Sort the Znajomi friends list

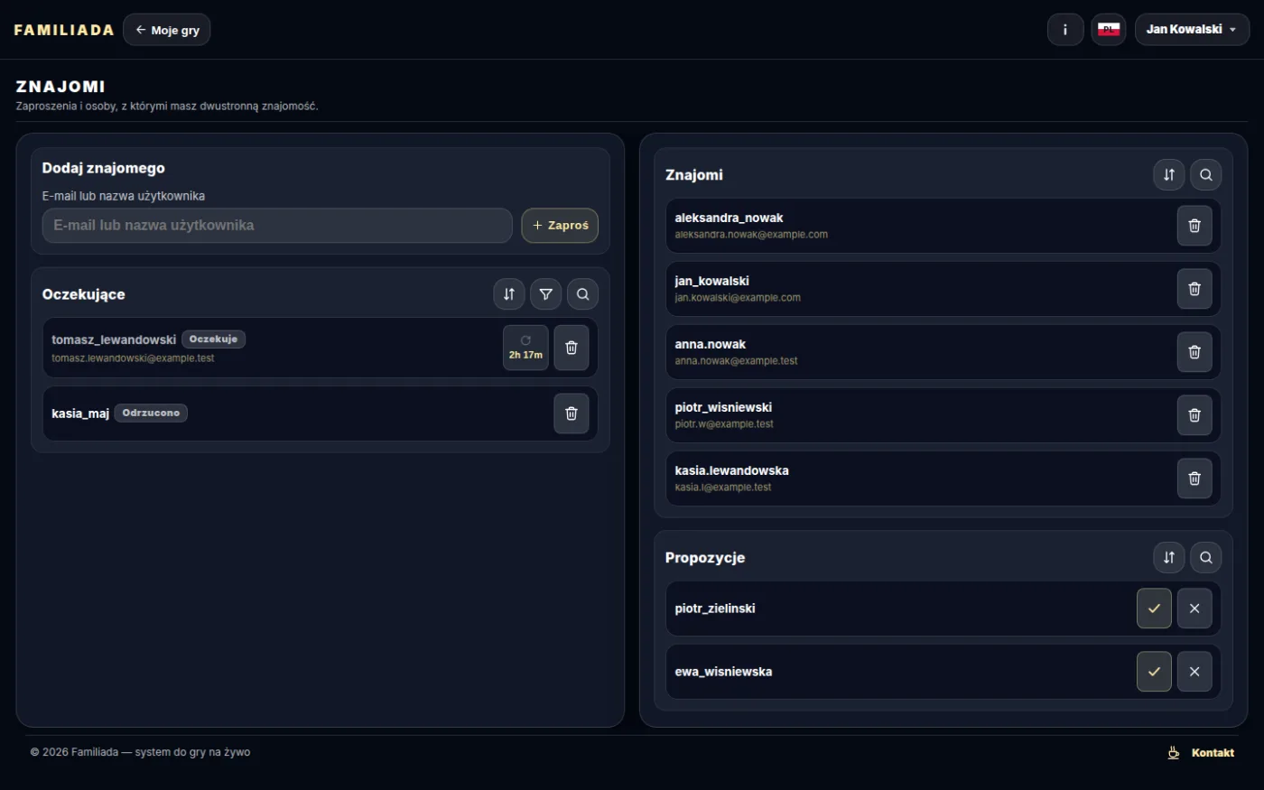point(1169,175)
